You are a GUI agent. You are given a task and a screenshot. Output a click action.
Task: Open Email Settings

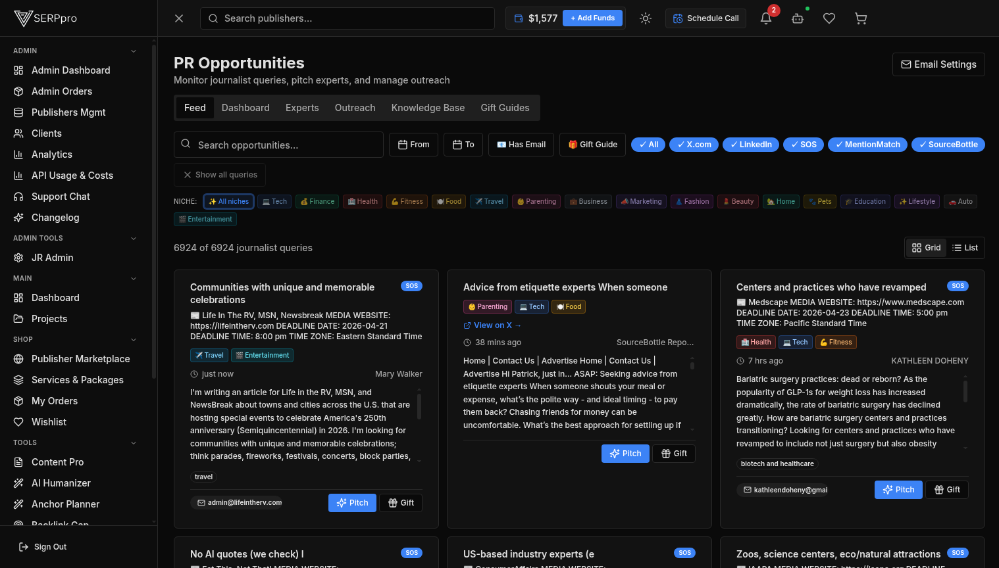938,64
